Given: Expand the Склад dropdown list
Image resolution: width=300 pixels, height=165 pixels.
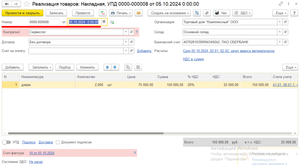Looking at the screenshot, I should tap(280, 32).
